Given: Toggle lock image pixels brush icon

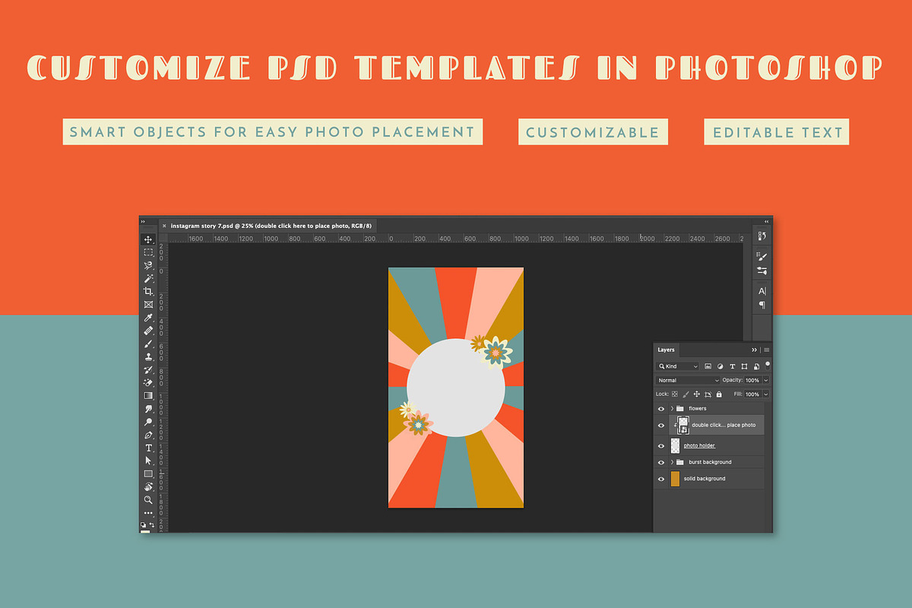Looking at the screenshot, I should click(x=686, y=394).
